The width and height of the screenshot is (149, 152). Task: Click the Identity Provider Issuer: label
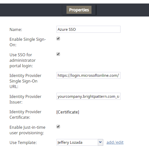[x=25, y=99]
